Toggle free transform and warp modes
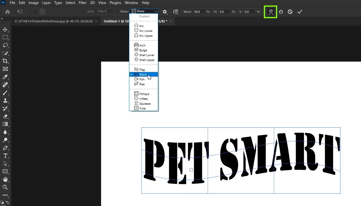Viewport: 361px width, 206px height. pyautogui.click(x=271, y=12)
